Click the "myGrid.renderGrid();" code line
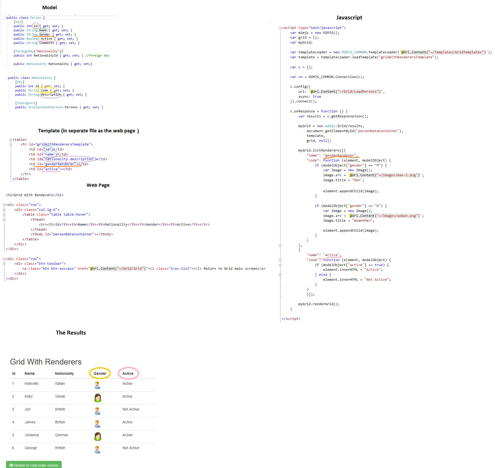 (x=319, y=304)
